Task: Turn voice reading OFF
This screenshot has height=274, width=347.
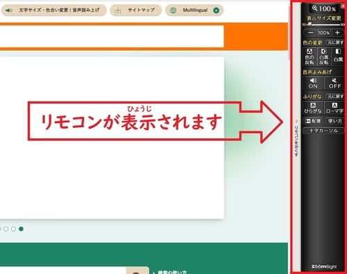Action: (x=335, y=83)
